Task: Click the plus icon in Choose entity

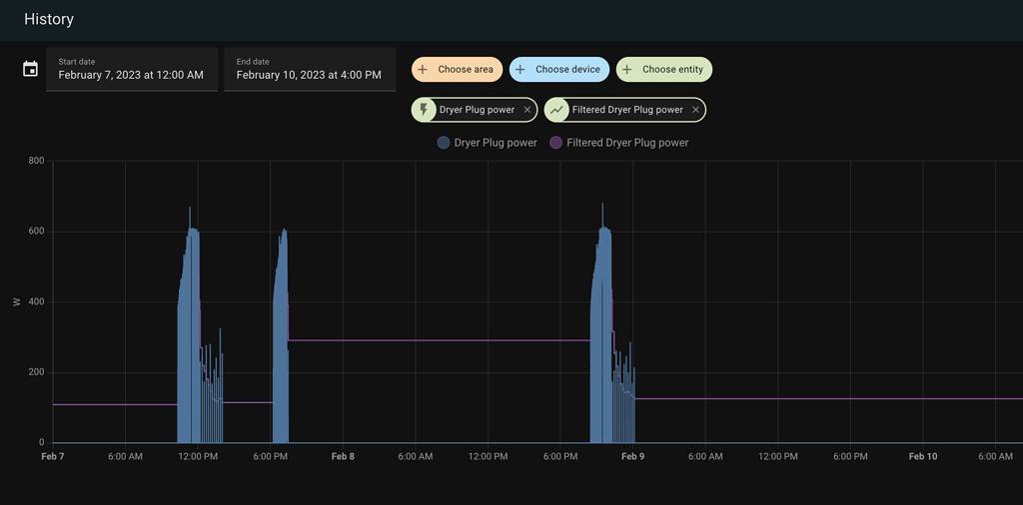Action: click(x=627, y=70)
